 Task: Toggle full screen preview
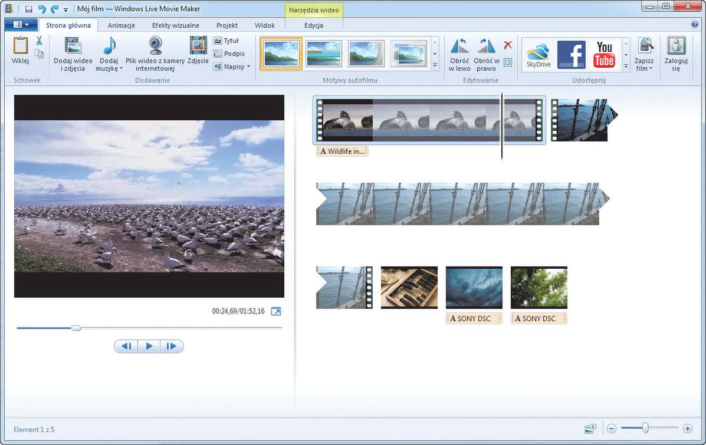pyautogui.click(x=276, y=311)
